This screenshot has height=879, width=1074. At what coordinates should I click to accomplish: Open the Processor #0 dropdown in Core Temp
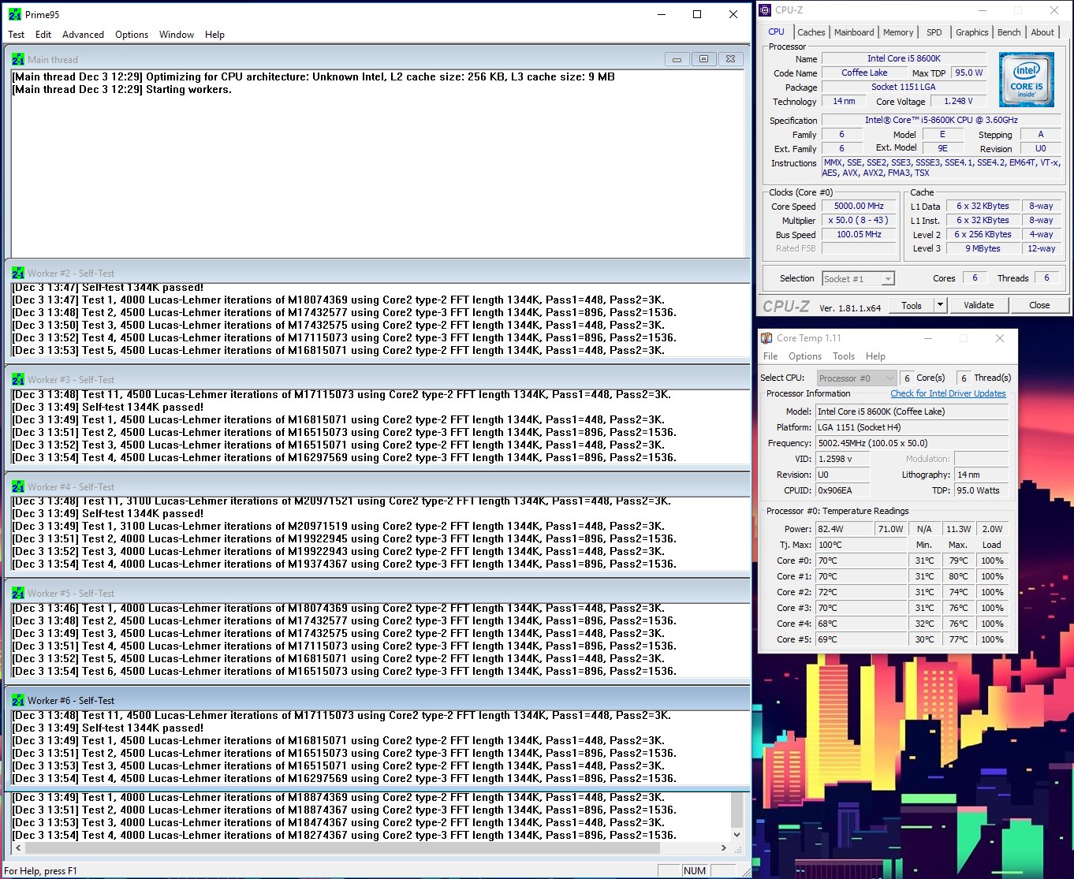856,378
